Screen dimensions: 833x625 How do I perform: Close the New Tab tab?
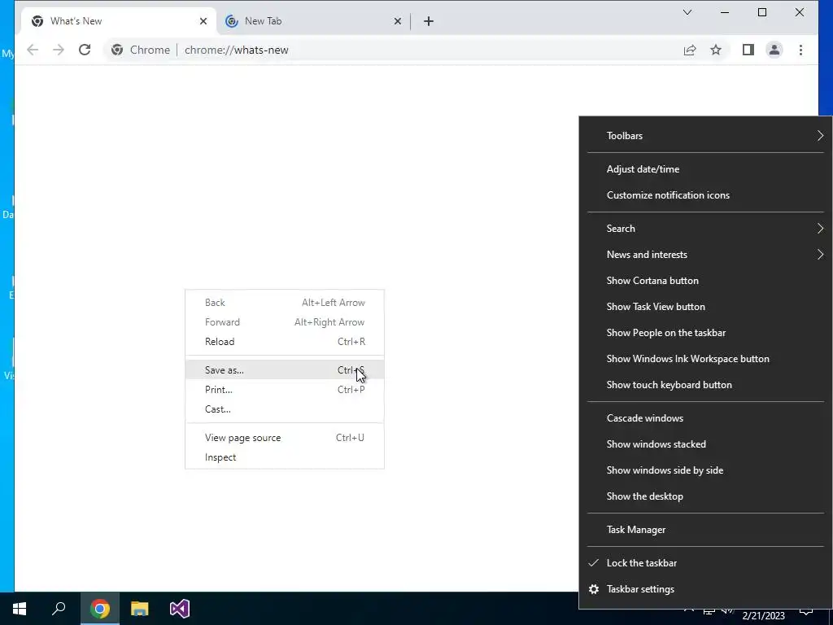pos(397,21)
